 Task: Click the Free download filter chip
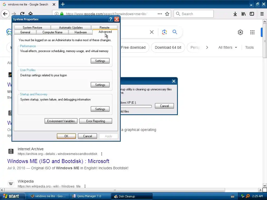coord(133,47)
